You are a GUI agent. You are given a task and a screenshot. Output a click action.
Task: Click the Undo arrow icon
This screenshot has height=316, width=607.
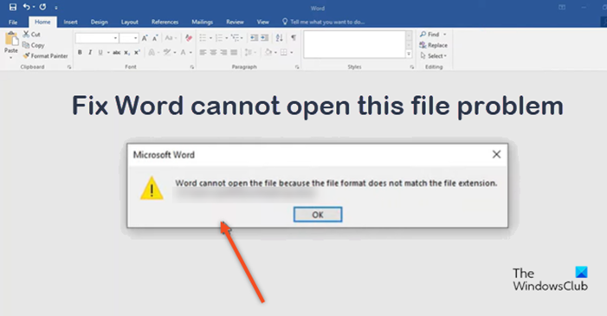coord(26,7)
